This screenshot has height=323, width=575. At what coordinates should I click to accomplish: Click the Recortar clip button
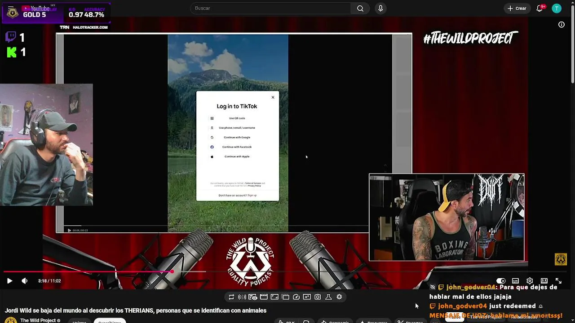[x=410, y=321]
